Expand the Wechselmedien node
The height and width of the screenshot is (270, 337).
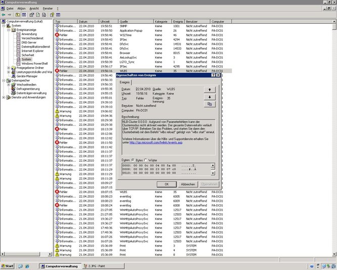[x=9, y=85]
